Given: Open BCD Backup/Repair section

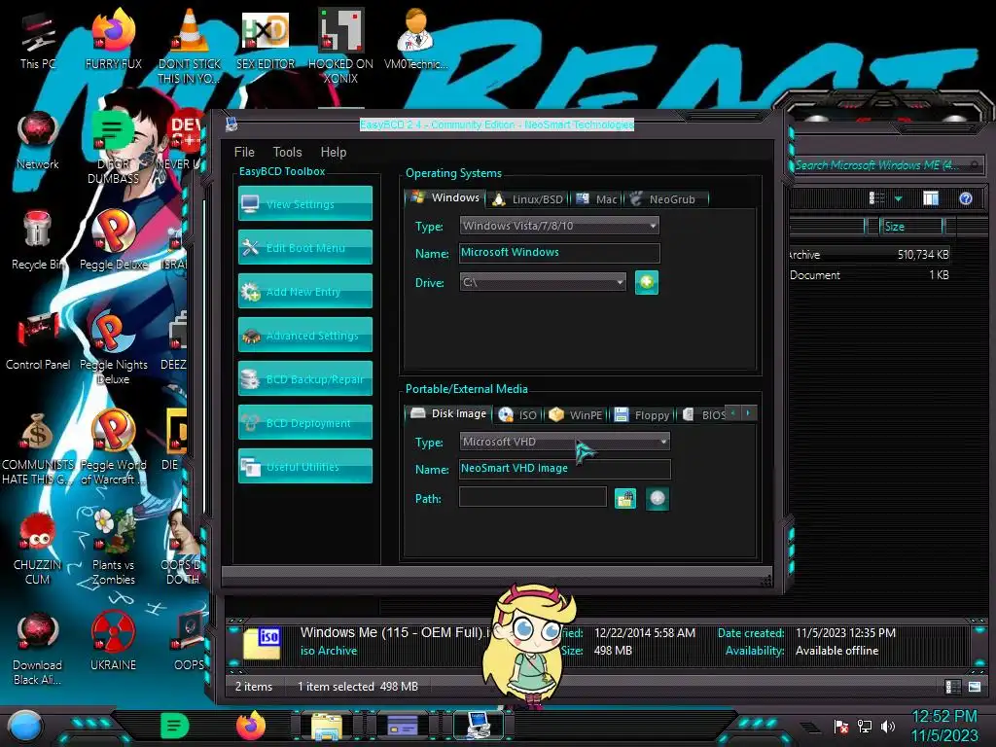Looking at the screenshot, I should point(304,379).
